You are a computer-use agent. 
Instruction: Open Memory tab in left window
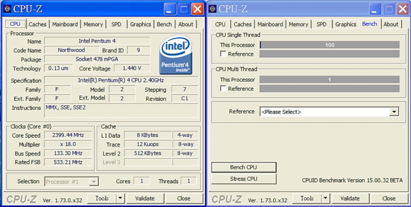point(93,24)
